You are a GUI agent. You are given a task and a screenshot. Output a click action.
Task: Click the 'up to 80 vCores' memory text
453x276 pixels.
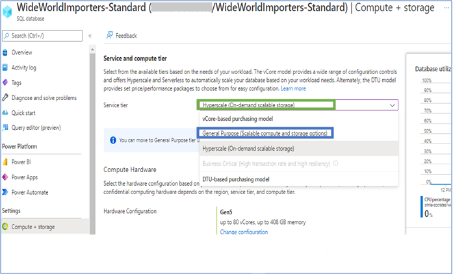(263, 222)
